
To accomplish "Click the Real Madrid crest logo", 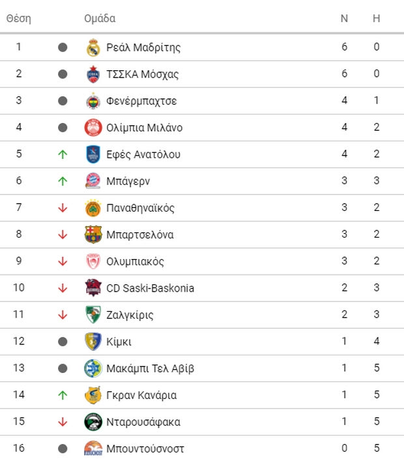I will point(93,48).
